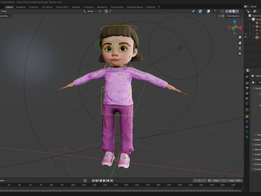Switch to the UV Editing workspace tab
Viewport: 261px width, 196px height.
coord(47,7)
